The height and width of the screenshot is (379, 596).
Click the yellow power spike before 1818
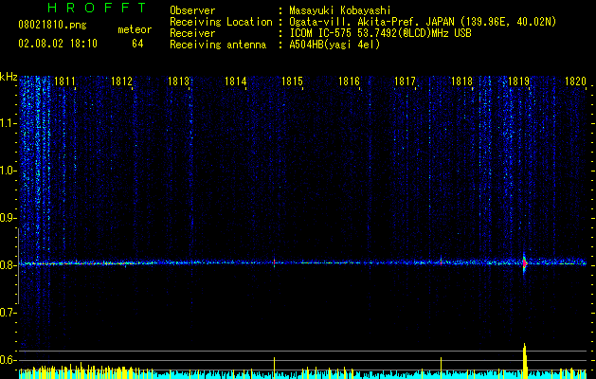tap(441, 368)
